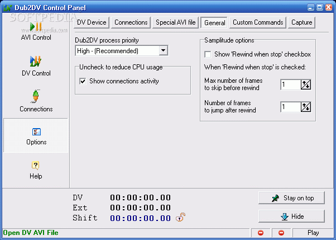This screenshot has width=336, height=240.
Task: Select the General tab
Action: 214,23
